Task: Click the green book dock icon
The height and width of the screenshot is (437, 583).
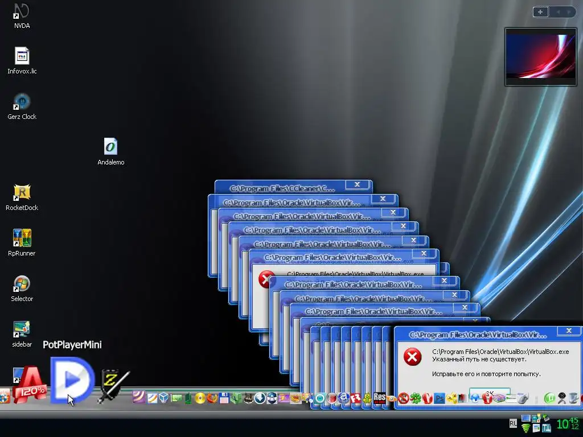Action: [x=188, y=398]
